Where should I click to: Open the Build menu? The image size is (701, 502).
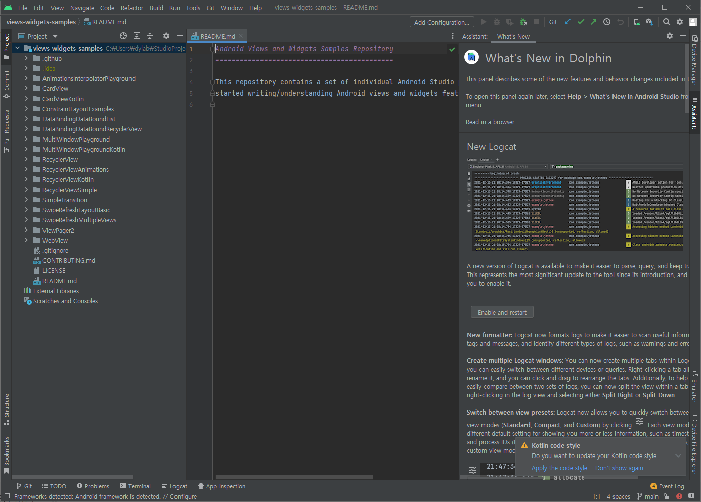[x=156, y=8]
